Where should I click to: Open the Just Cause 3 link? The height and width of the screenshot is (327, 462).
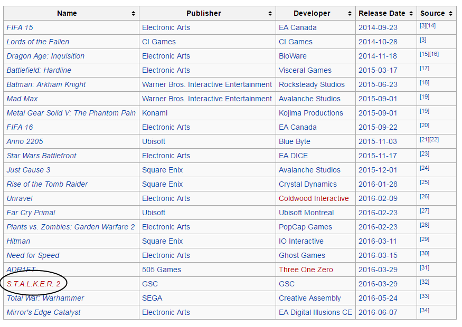point(29,170)
